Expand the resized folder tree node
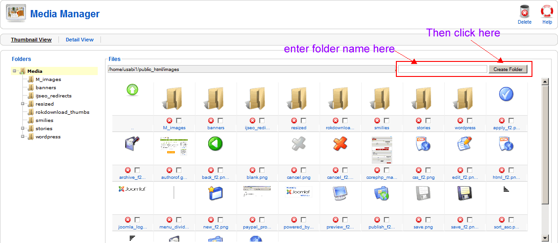This screenshot has height=243, width=558. pyautogui.click(x=22, y=104)
